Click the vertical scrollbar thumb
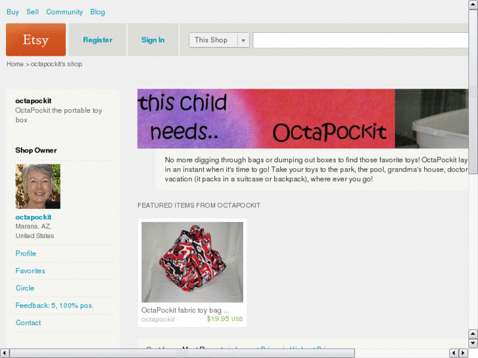Screen dimensions: 478x358 point(473,91)
